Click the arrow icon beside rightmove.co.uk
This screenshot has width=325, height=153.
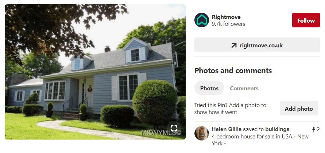pos(234,45)
